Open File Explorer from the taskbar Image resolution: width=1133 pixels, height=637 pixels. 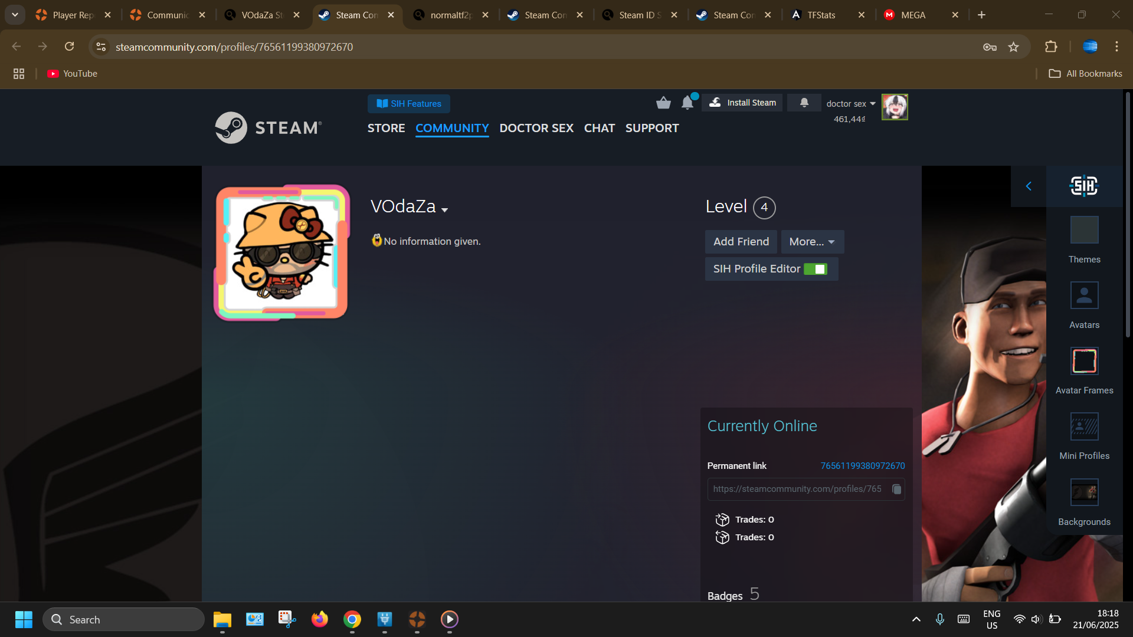222,619
